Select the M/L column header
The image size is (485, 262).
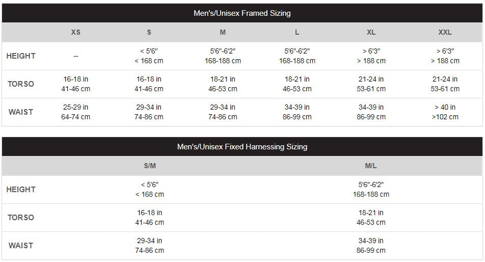[371, 166]
